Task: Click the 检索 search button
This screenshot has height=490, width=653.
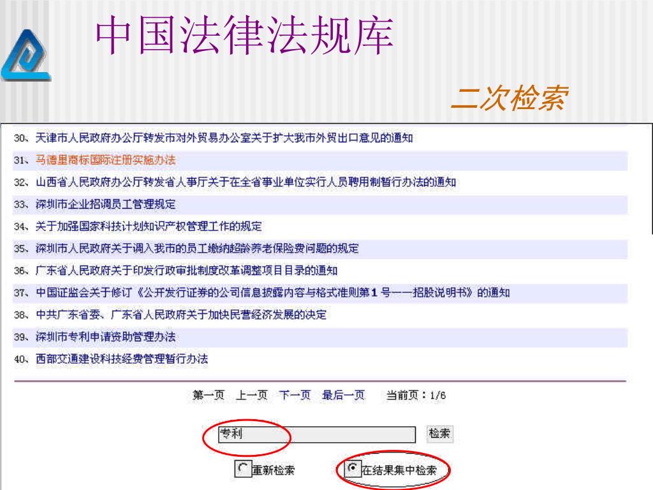Action: (439, 434)
